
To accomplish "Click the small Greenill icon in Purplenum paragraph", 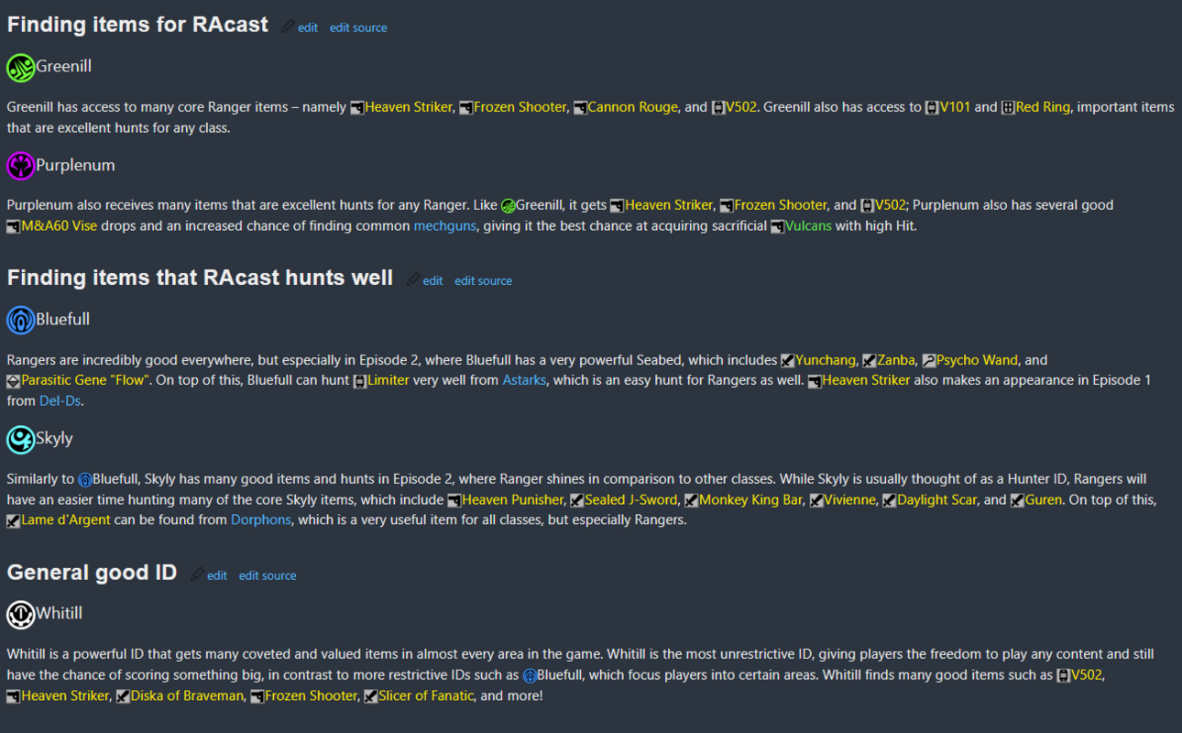I will coord(508,206).
